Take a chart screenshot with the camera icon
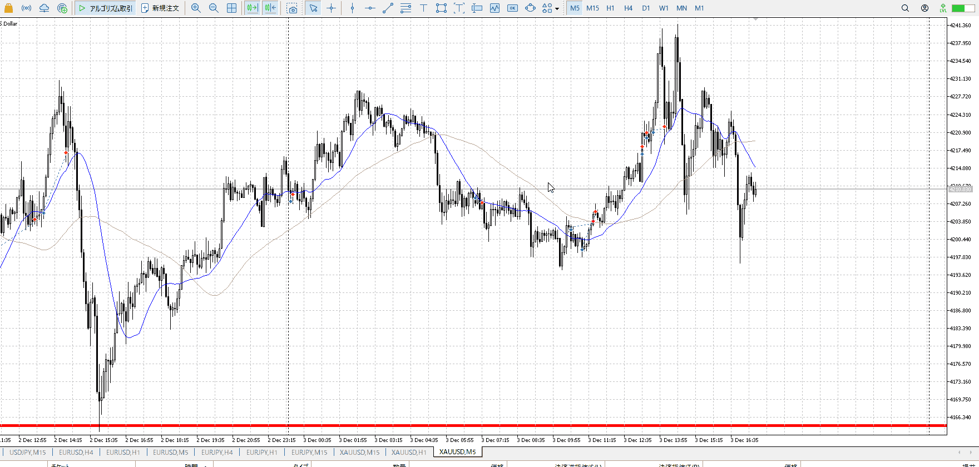 click(293, 8)
